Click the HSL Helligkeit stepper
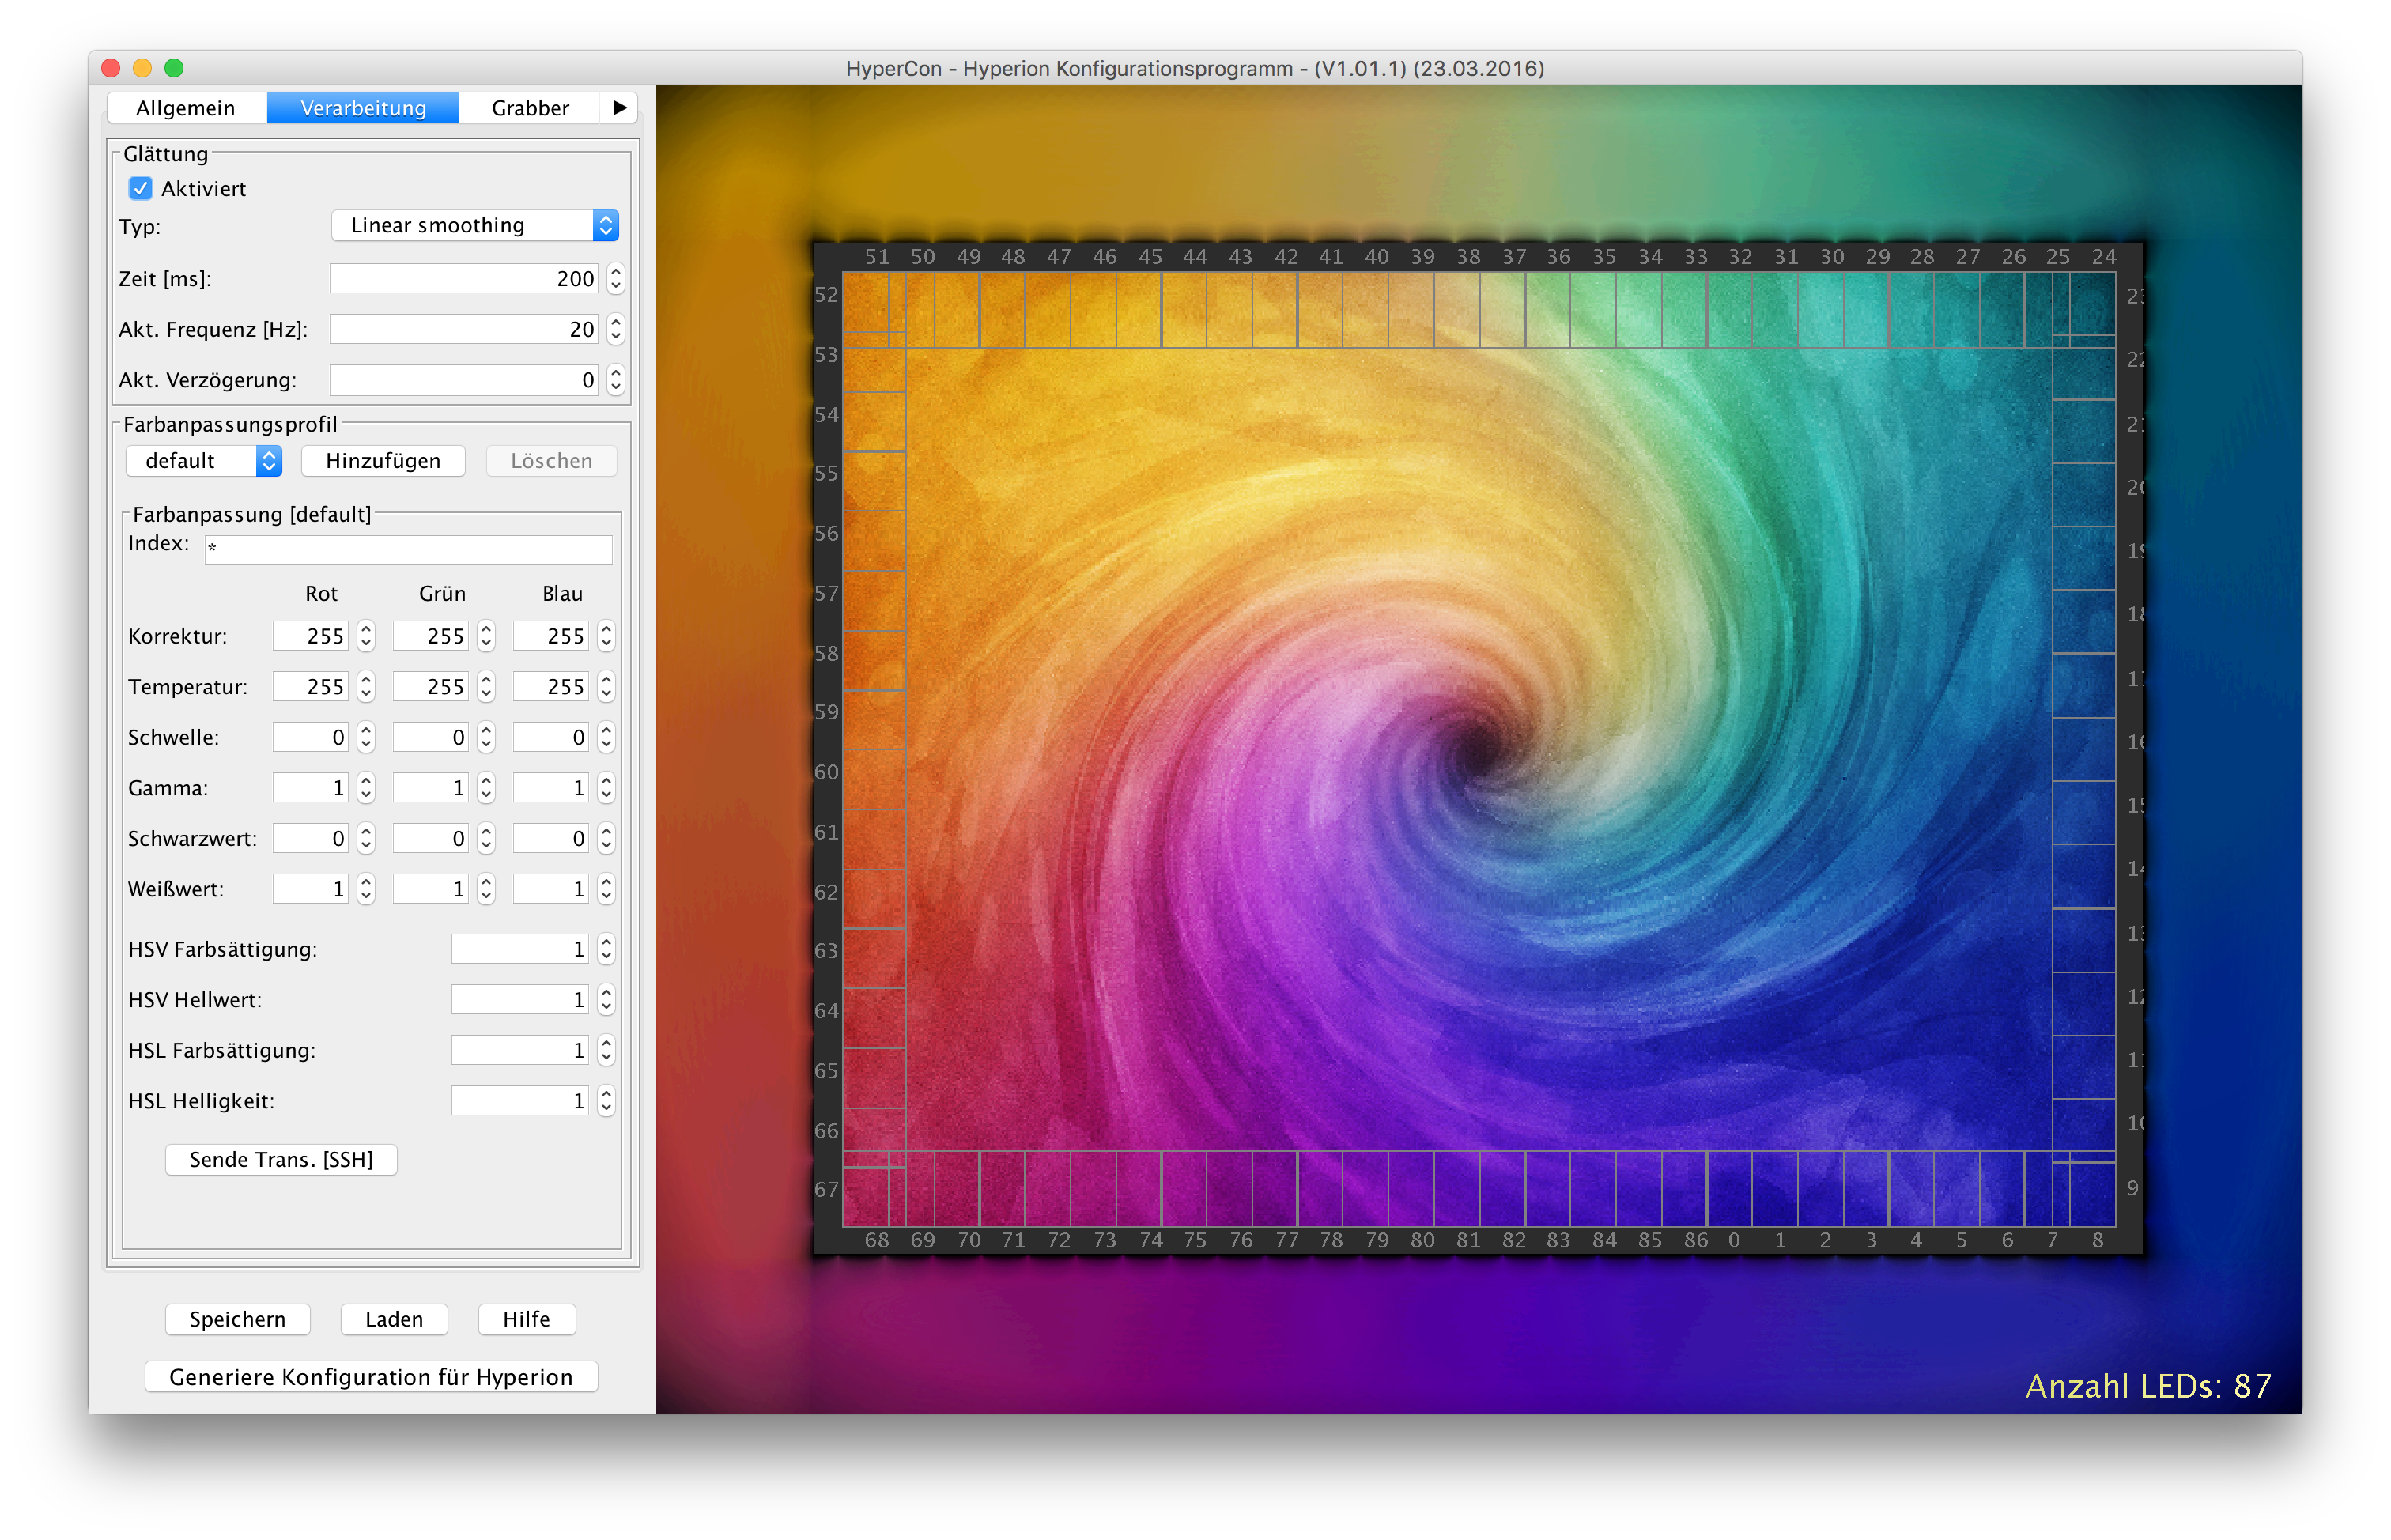2391x1540 pixels. click(606, 1101)
